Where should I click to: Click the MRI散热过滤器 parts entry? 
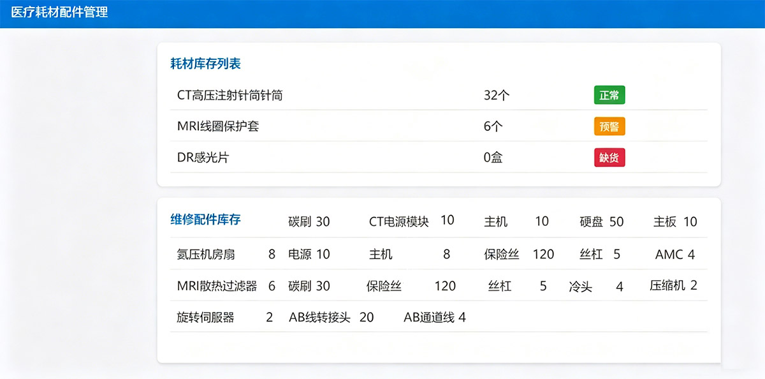(x=223, y=286)
